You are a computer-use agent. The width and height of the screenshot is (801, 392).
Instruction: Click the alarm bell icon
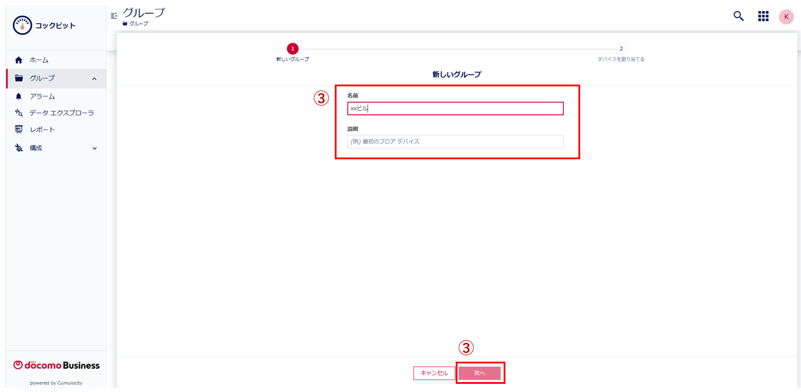19,96
